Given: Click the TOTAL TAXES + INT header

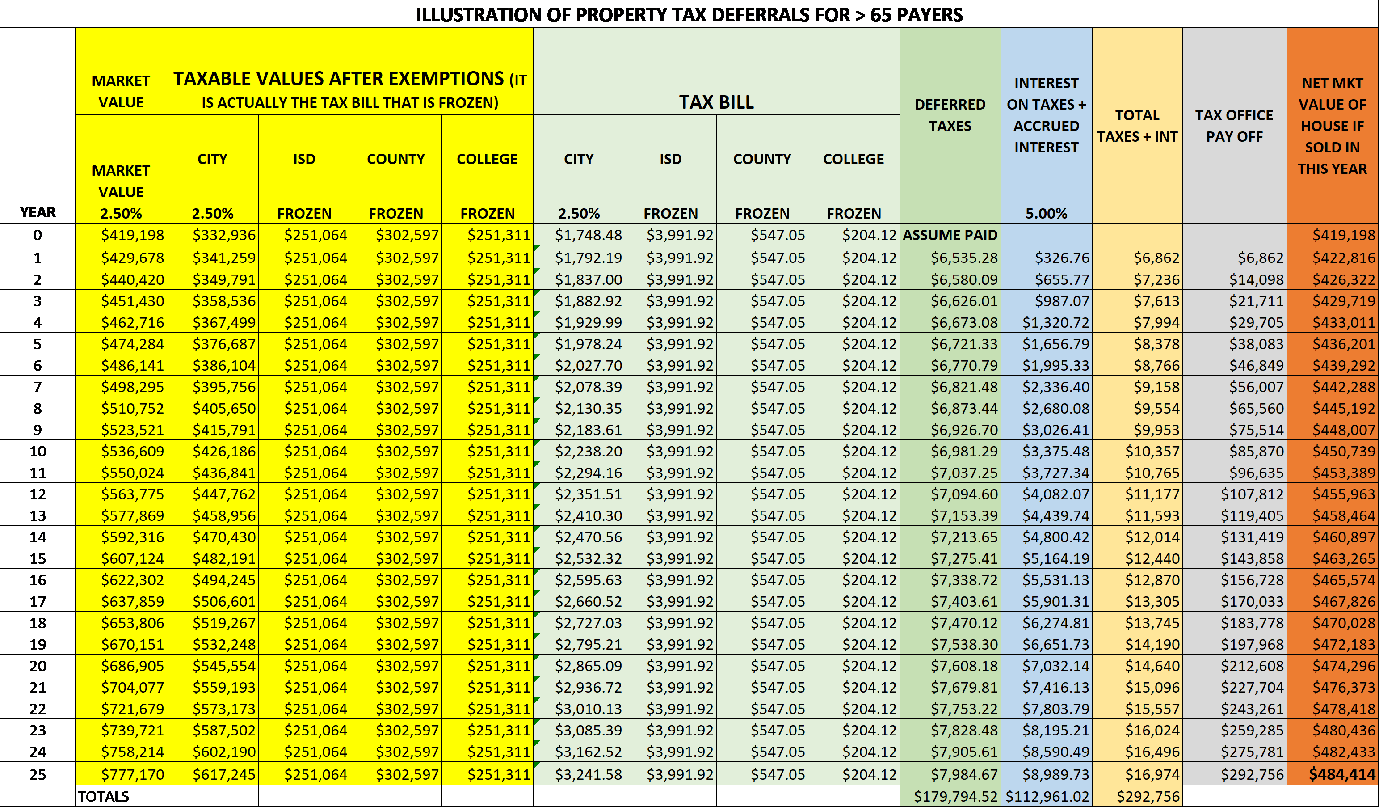Looking at the screenshot, I should (x=1137, y=126).
